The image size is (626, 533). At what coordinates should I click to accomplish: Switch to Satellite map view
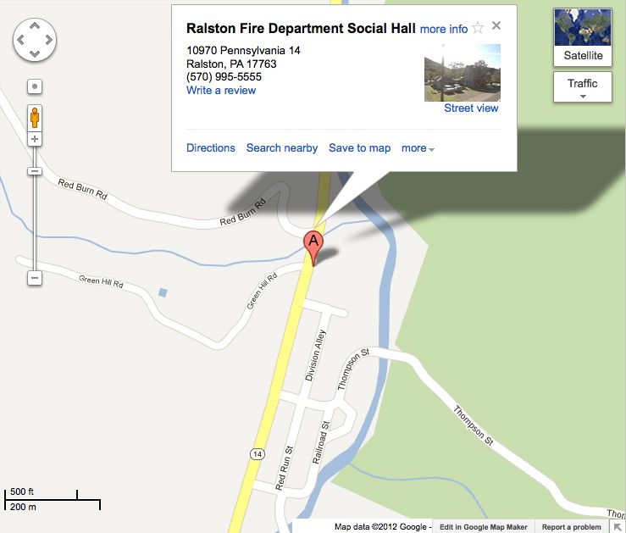583,37
